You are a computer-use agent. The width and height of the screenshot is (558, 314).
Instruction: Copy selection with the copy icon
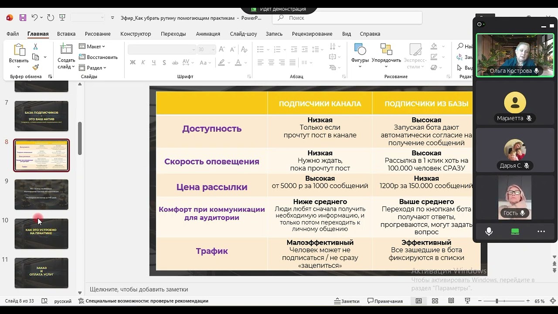(35, 57)
